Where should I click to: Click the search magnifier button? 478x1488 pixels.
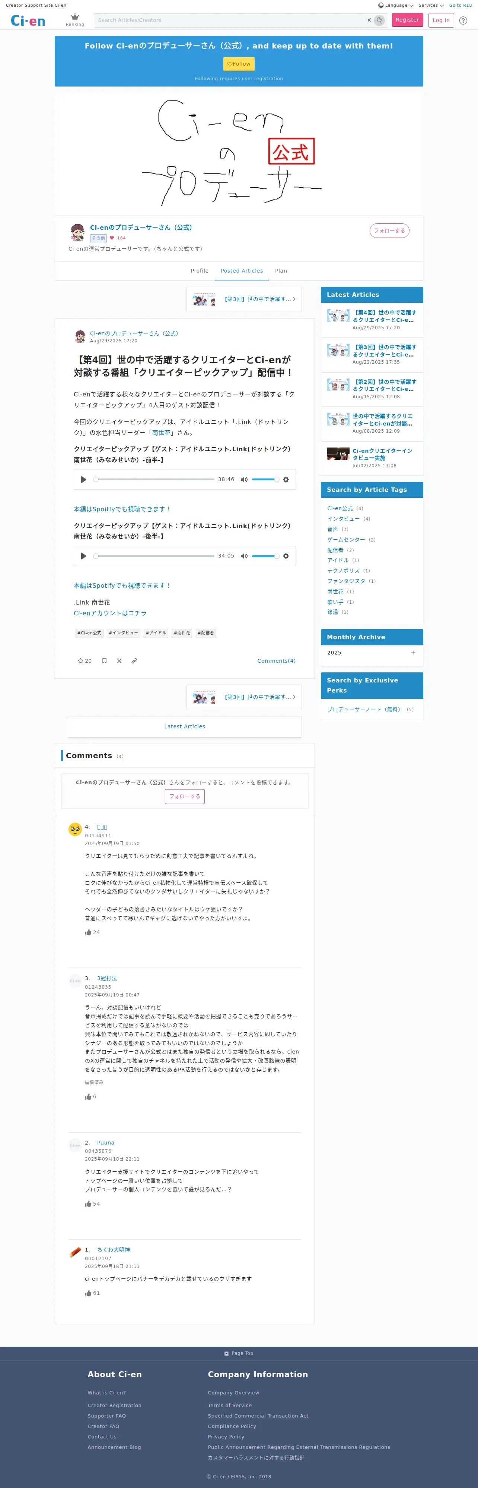coord(379,20)
